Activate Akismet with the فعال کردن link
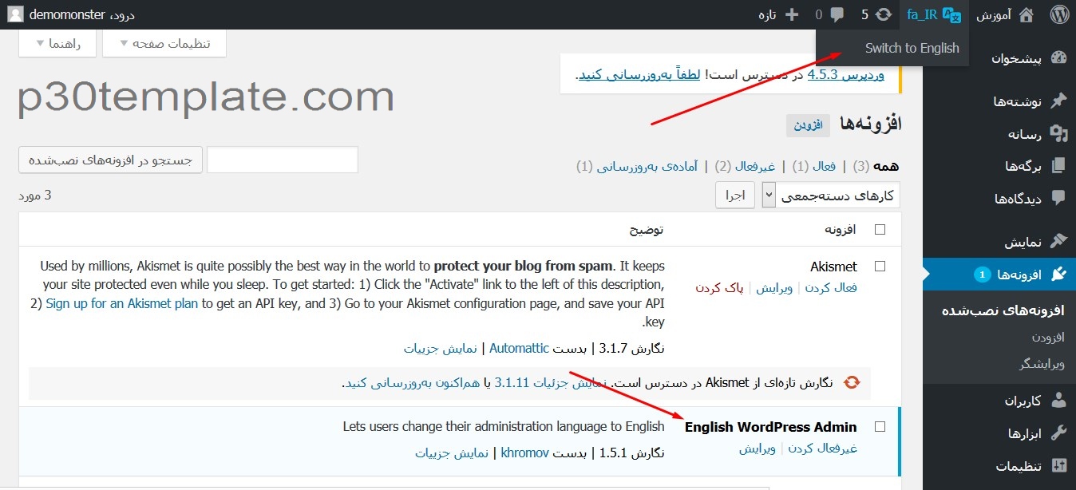This screenshot has width=1076, height=490. [831, 287]
